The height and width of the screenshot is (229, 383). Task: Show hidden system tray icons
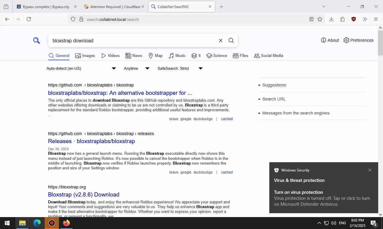coord(319,223)
